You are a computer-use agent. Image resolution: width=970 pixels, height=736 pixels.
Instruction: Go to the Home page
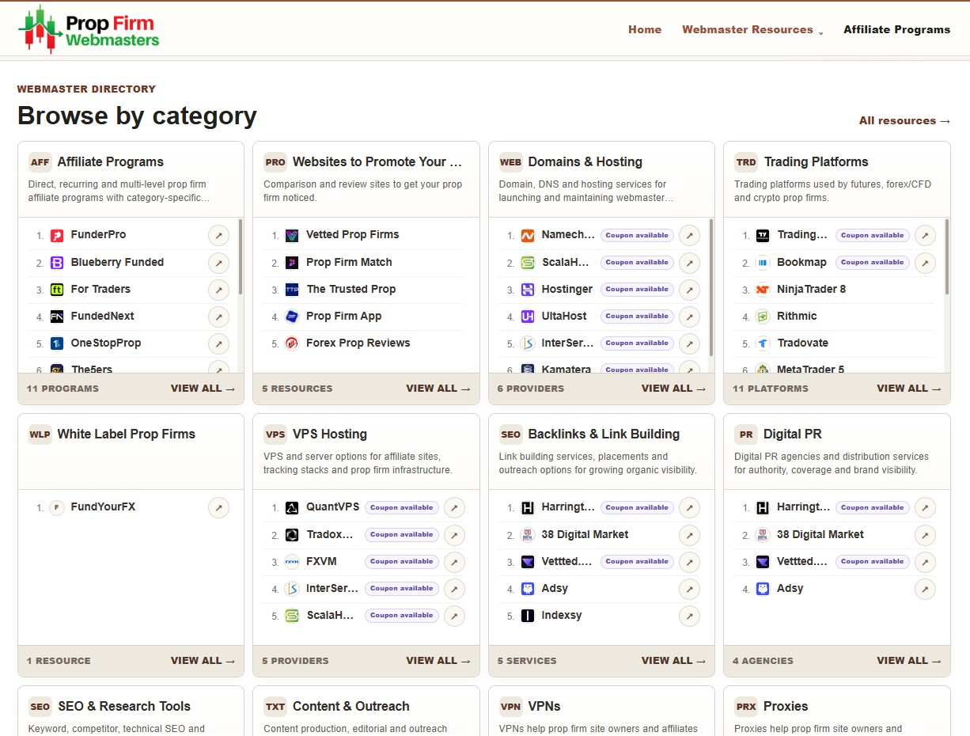645,29
